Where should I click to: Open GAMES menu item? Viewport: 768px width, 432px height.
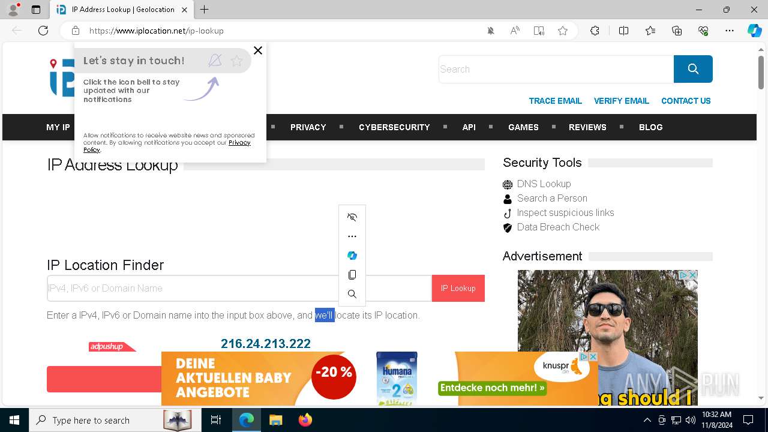pyautogui.click(x=523, y=127)
